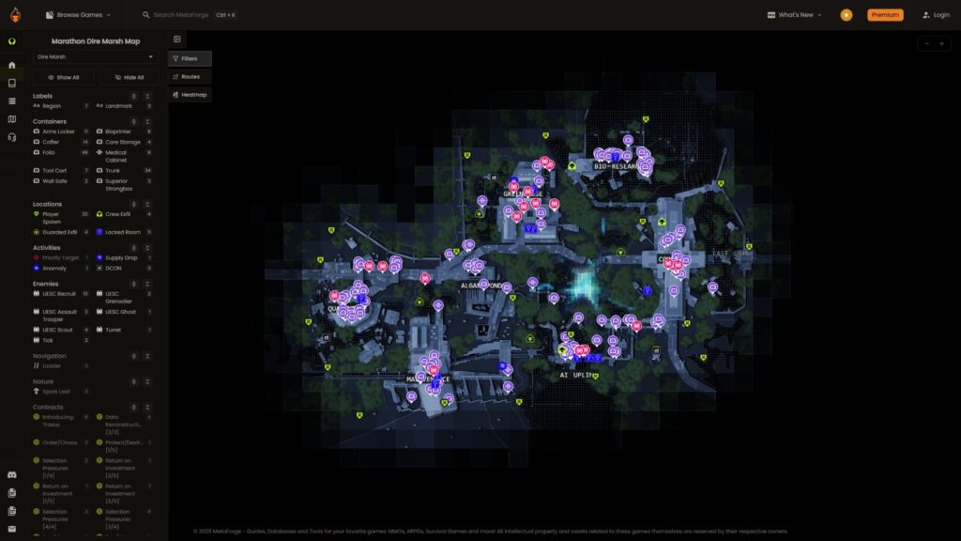Image resolution: width=961 pixels, height=541 pixels.
Task: Toggle the Region label filter
Action: click(x=61, y=106)
